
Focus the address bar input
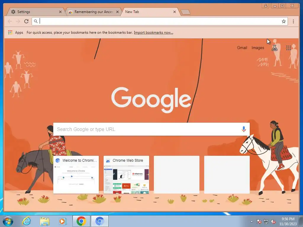(x=159, y=21)
